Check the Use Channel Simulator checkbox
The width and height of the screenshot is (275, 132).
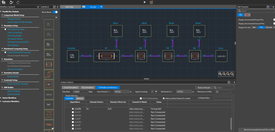[x=5, y=29]
